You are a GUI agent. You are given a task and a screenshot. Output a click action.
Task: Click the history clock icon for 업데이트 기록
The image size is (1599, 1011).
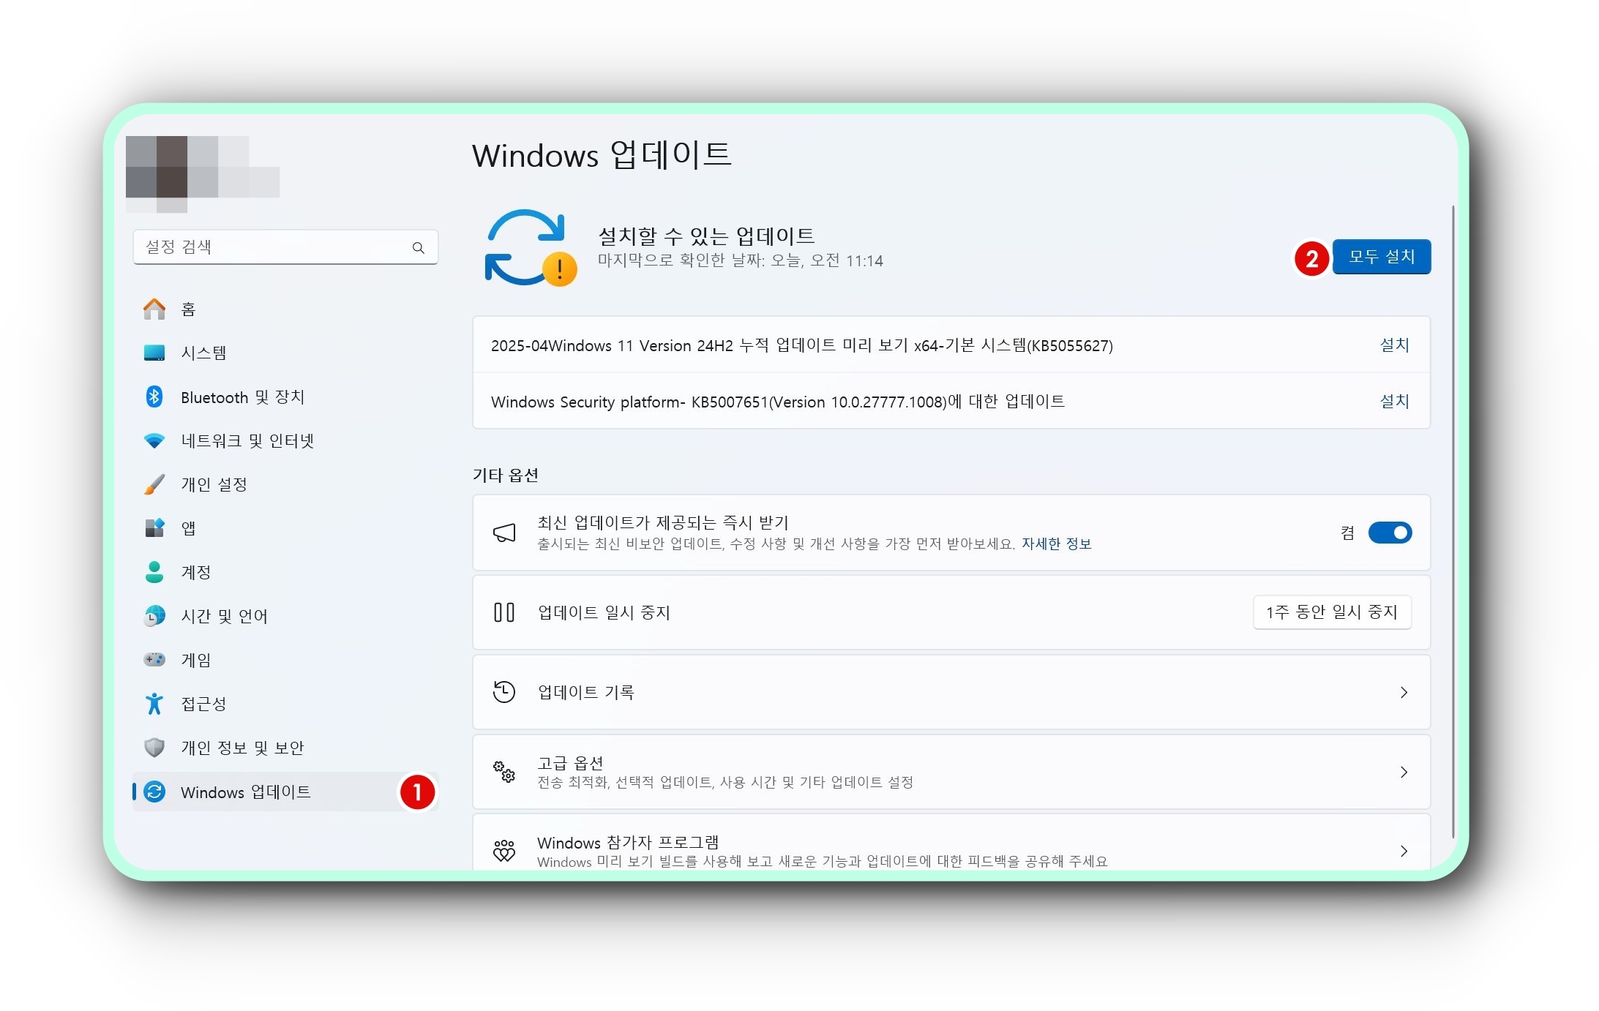[x=504, y=692]
